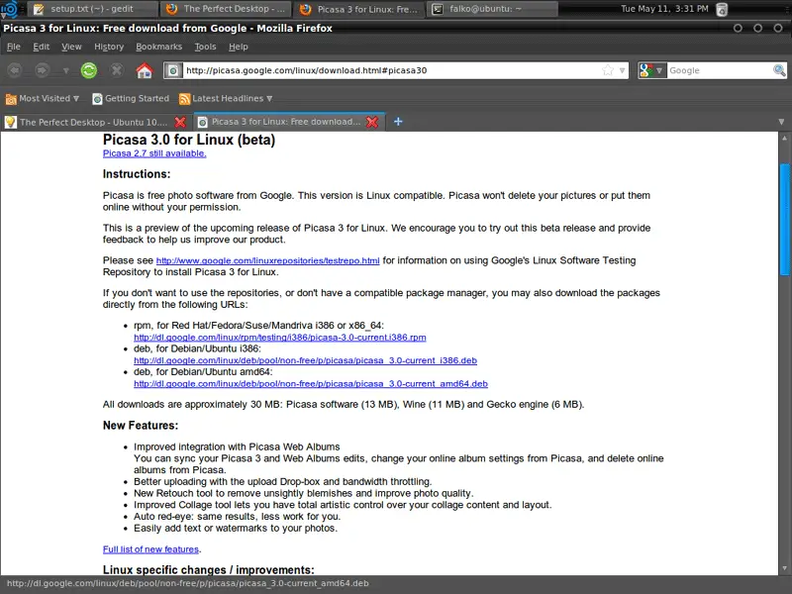The width and height of the screenshot is (792, 594).
Task: Open the 'Full list of new features' link
Action: (150, 549)
